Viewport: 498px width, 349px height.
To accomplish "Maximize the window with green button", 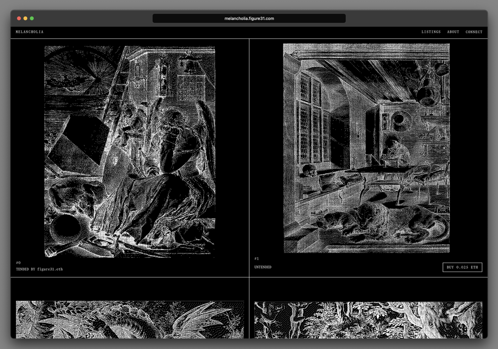I will 32,18.
